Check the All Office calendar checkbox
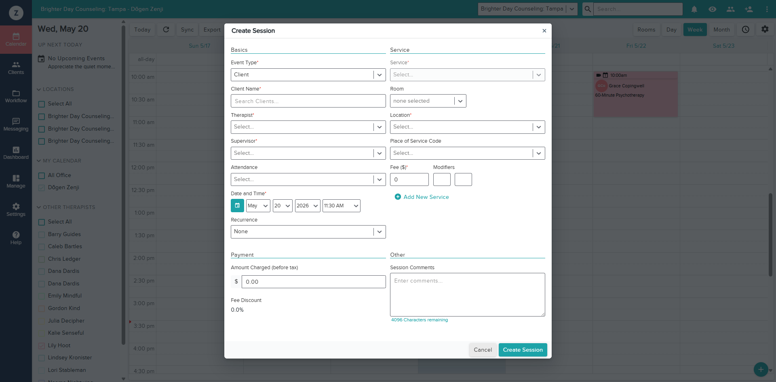 42,175
